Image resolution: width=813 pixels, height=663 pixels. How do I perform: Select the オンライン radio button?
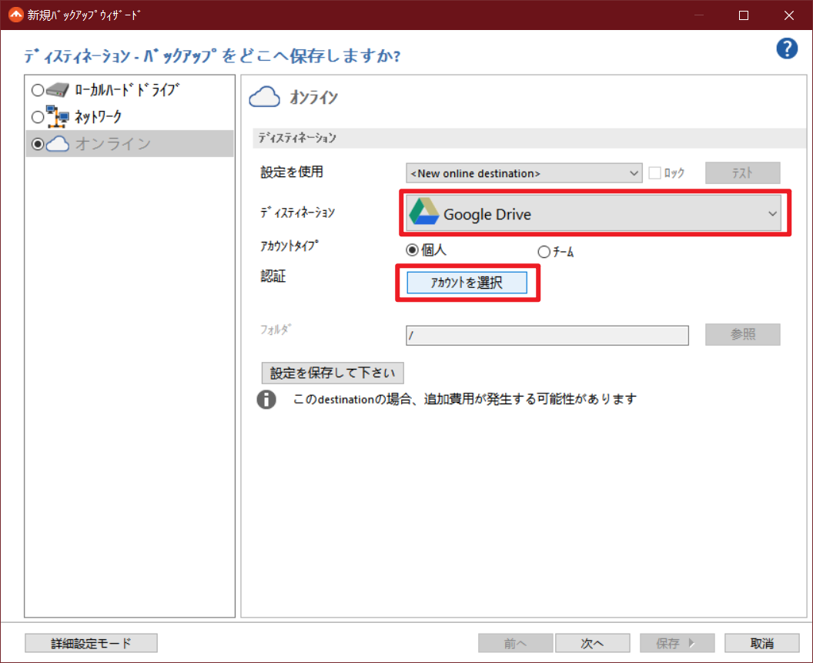click(37, 144)
